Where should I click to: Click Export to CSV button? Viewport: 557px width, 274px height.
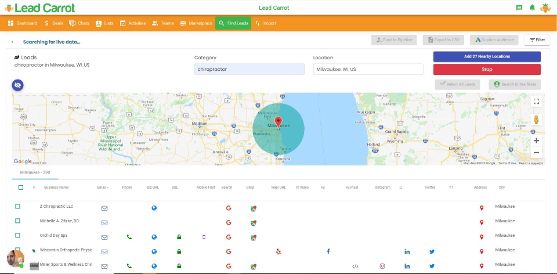(x=443, y=40)
